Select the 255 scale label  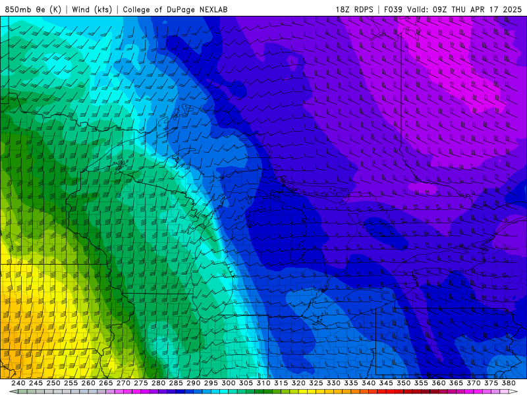pyautogui.click(x=70, y=383)
